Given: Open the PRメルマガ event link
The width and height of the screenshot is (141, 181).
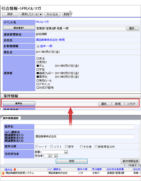Looking at the screenshot, I should click(x=42, y=22).
